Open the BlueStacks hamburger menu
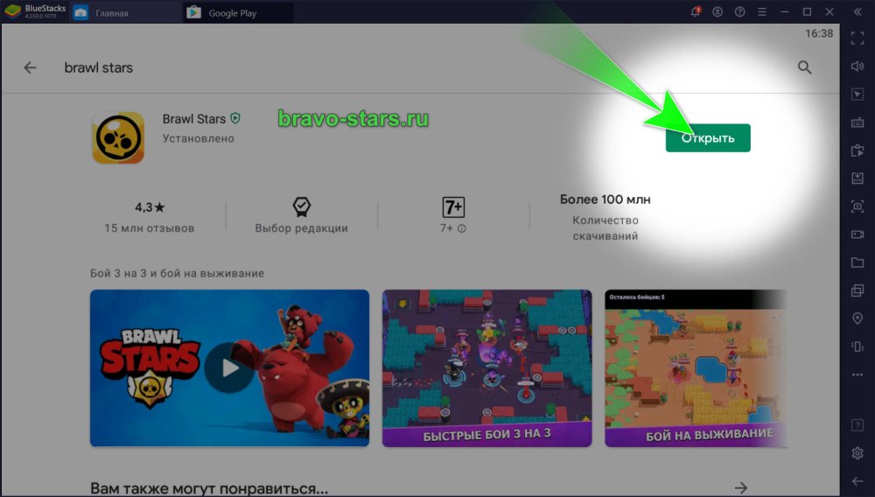 coord(763,12)
